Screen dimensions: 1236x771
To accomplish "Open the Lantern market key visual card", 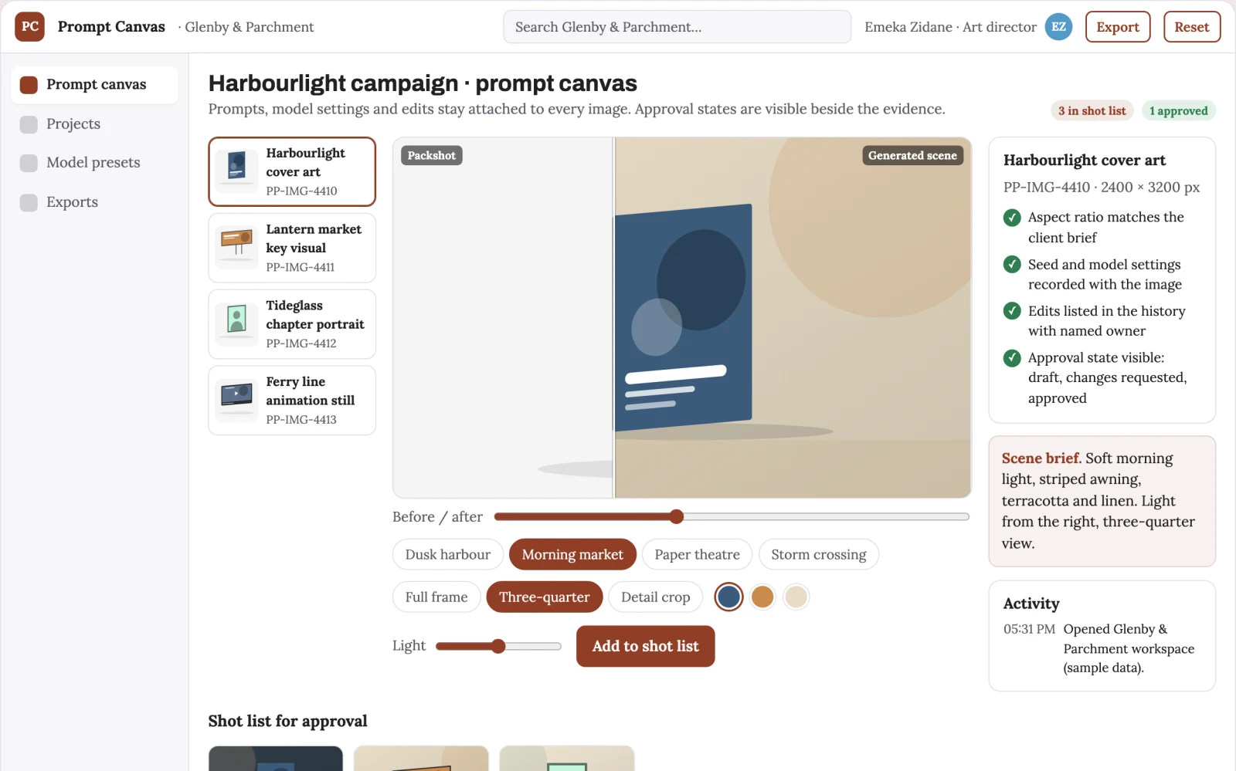I will [x=292, y=248].
